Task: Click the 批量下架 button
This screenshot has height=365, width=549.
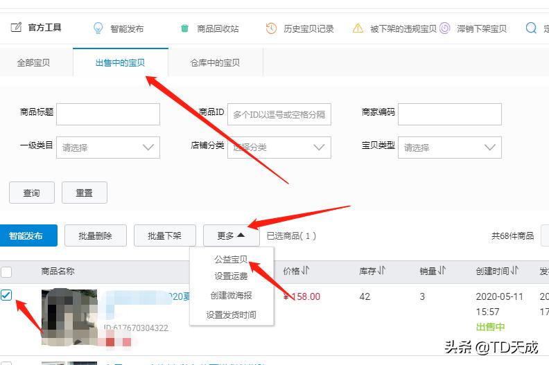Action: [165, 235]
